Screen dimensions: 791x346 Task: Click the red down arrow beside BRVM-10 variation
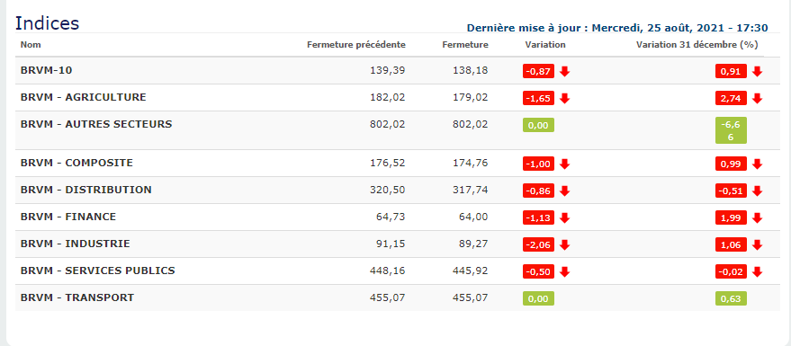coord(564,72)
